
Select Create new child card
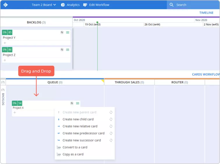point(78,119)
